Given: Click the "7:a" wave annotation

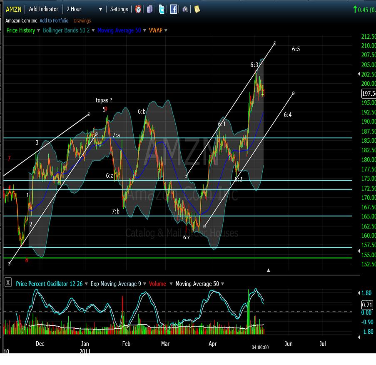Looking at the screenshot, I should click(116, 135).
